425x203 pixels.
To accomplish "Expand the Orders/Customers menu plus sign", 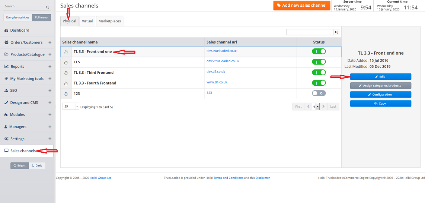I will coord(50,42).
